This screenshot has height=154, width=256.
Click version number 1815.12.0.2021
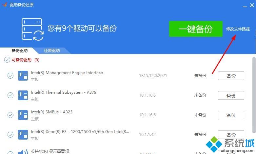pyautogui.click(x=153, y=76)
